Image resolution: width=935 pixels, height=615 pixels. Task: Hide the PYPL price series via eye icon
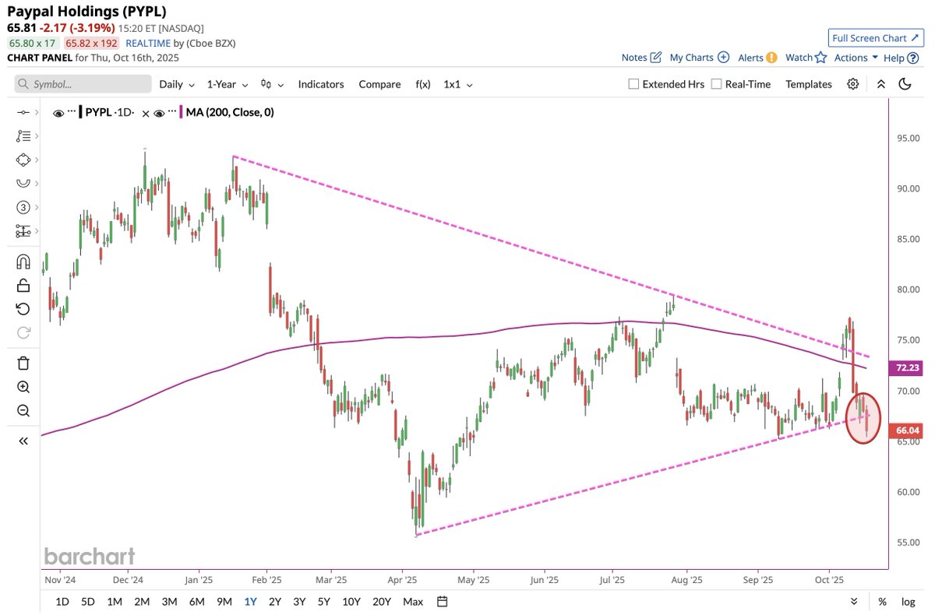click(x=58, y=113)
